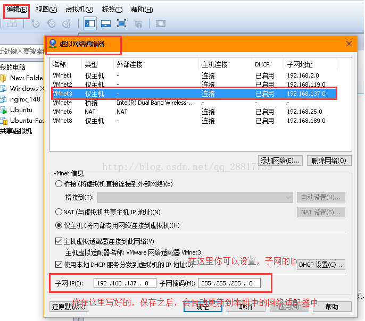Toggle 主机虚拟适配器连接到此网络 checkbox
The height and width of the screenshot is (321, 365).
tap(59, 241)
